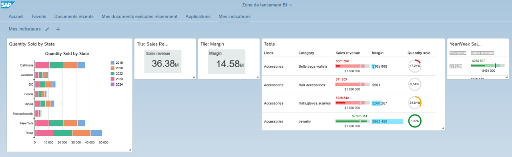Viewport: 512px width, 157px height.
Task: Click the resize handle of YearWeek Sal... card
Action: point(507,77)
